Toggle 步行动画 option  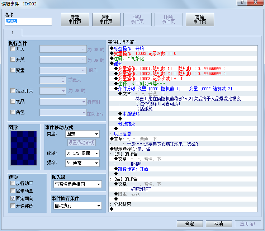pos(13,183)
